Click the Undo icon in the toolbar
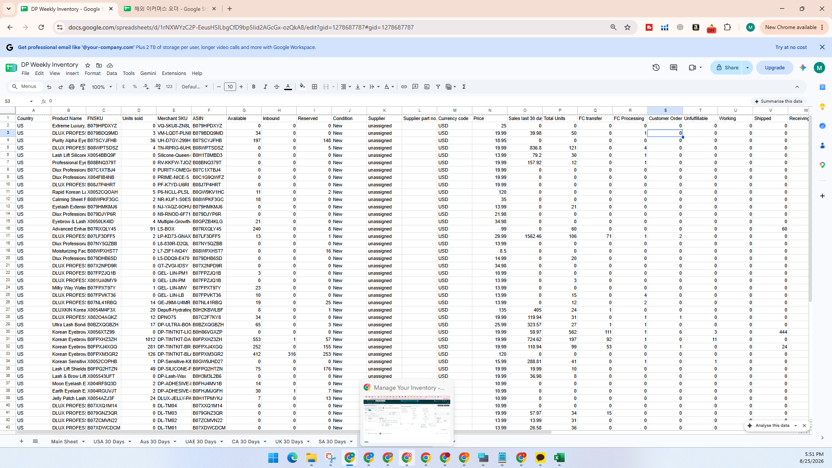The image size is (832, 468). point(49,87)
